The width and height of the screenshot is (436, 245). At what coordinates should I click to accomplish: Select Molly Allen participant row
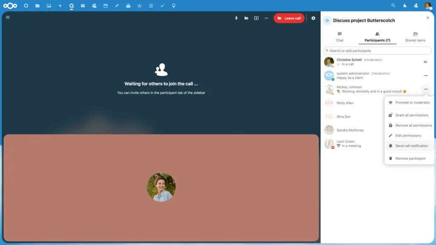pyautogui.click(x=354, y=103)
